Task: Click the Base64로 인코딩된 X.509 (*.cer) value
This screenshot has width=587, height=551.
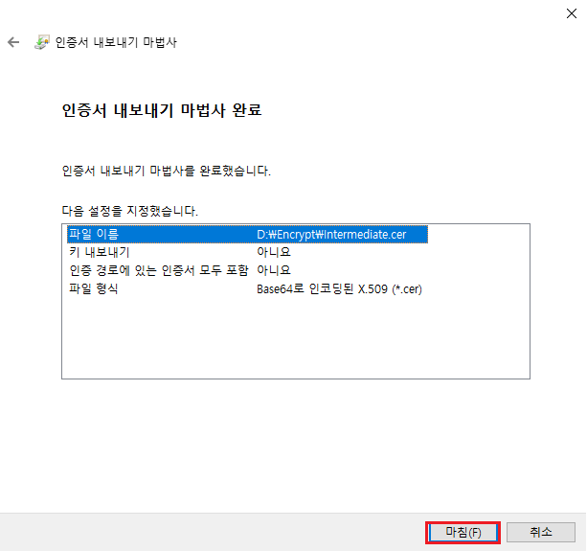Action: pyautogui.click(x=339, y=288)
